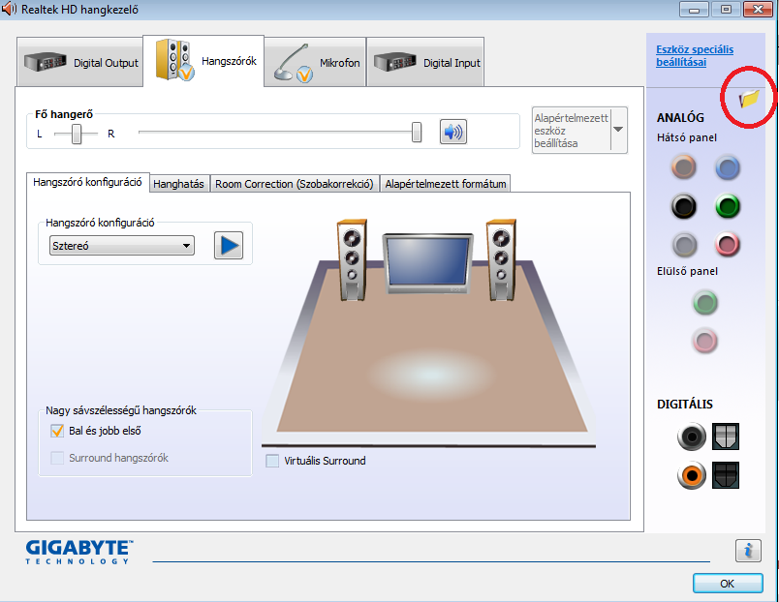
Task: Open Eszköz speciális beállításai link
Action: coord(695,55)
